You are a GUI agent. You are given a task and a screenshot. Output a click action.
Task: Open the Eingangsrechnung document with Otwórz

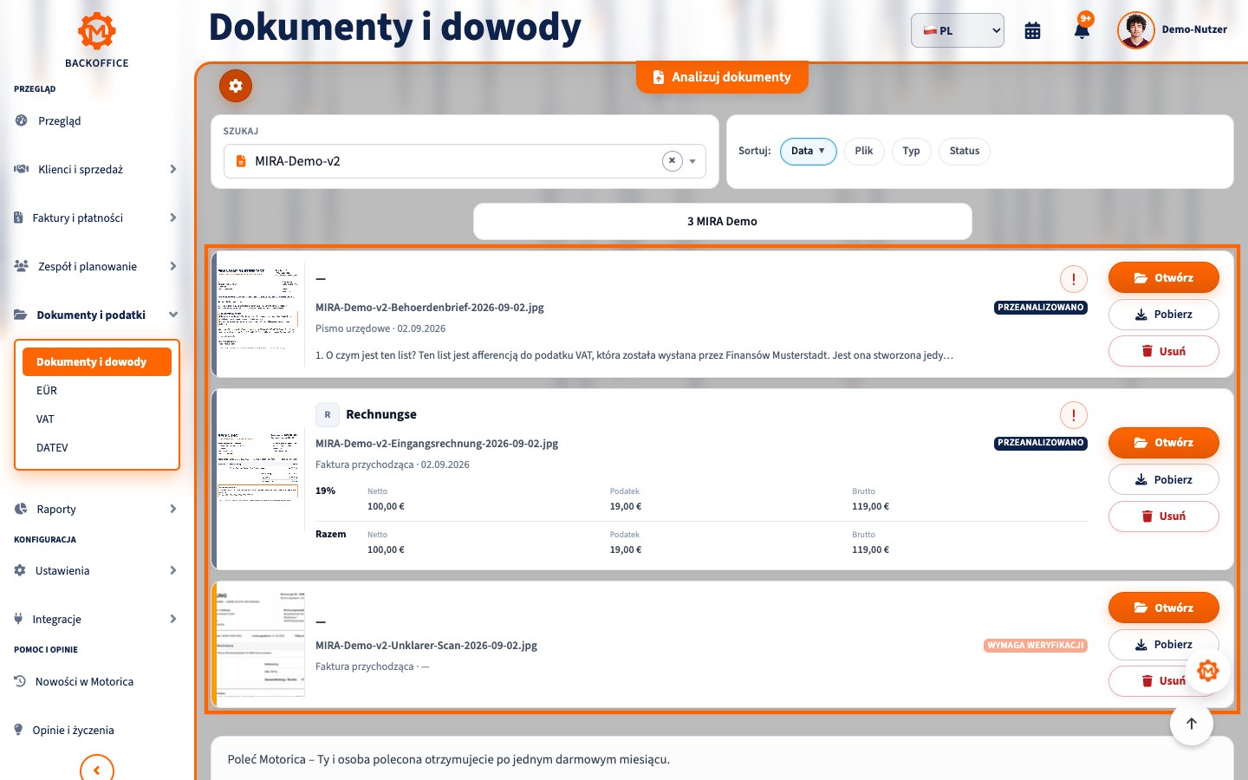click(x=1164, y=443)
